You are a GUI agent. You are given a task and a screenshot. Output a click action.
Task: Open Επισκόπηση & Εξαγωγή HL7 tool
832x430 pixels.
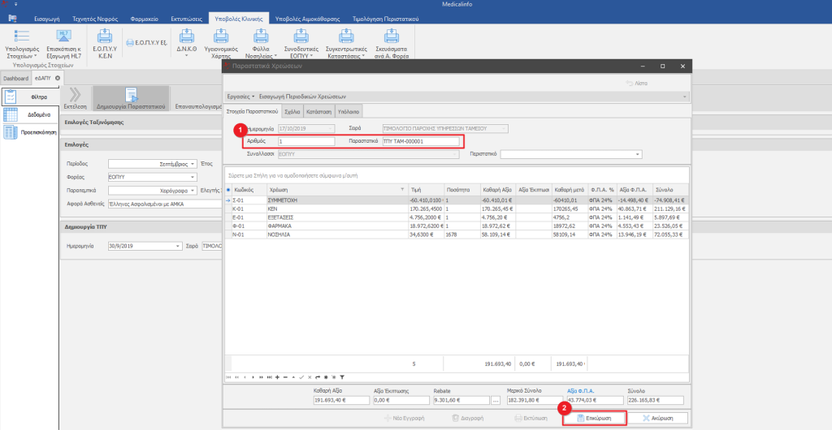(x=63, y=37)
